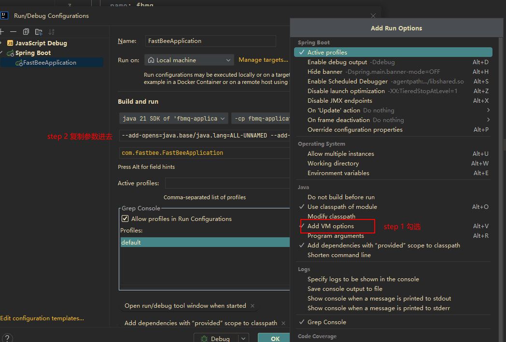Open the java 21 SDK dropdown

click(x=174, y=118)
